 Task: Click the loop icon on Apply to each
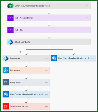6,82
